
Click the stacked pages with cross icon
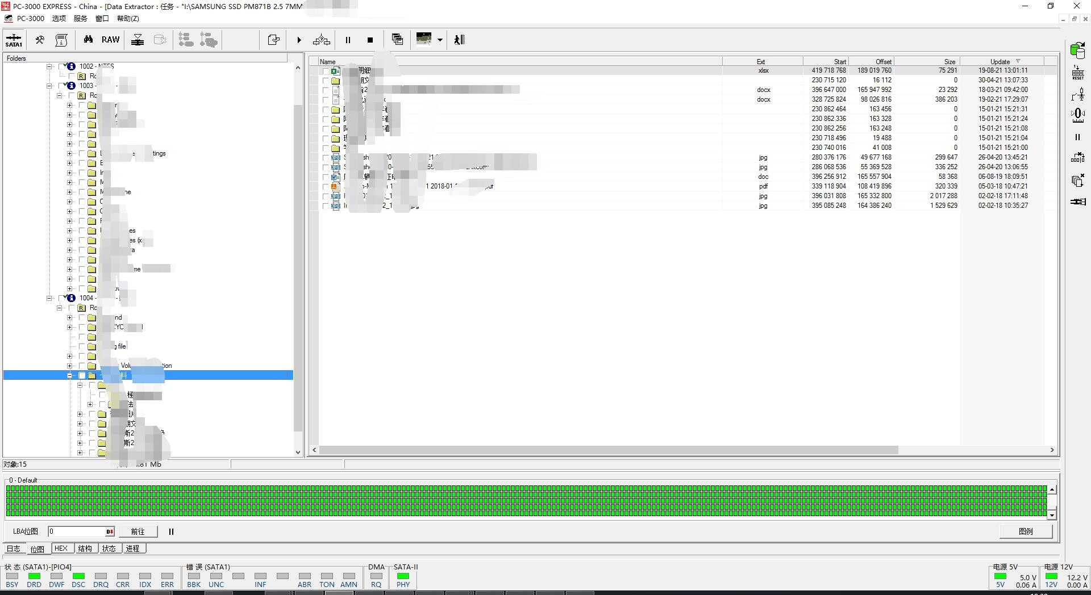click(x=1077, y=181)
